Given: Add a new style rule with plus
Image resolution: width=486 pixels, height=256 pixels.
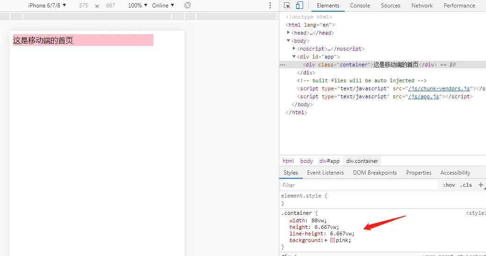Looking at the screenshot, I should (480, 185).
